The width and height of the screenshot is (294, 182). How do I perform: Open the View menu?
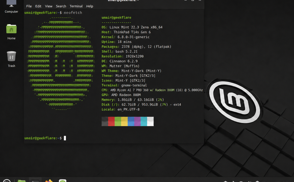[49, 6]
